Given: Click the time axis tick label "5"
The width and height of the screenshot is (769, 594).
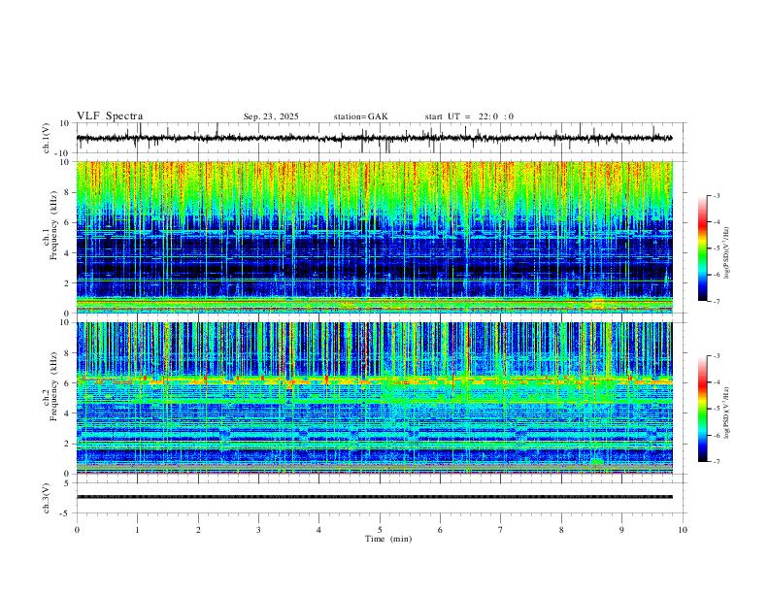Looking at the screenshot, I should pos(380,530).
